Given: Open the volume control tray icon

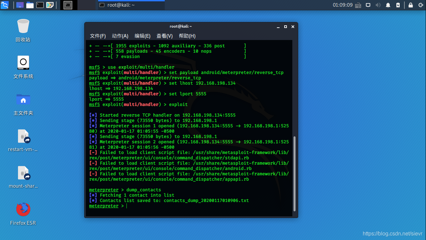Looking at the screenshot, I should click(378, 5).
